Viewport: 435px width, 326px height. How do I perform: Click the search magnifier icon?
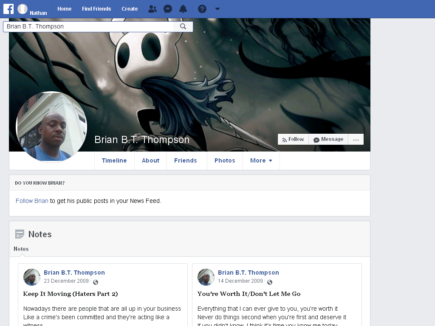(x=183, y=26)
